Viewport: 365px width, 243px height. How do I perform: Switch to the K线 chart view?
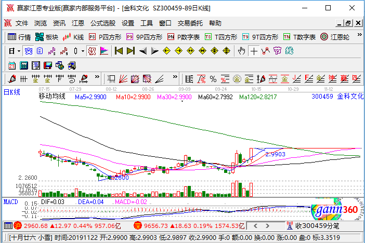coord(73,37)
